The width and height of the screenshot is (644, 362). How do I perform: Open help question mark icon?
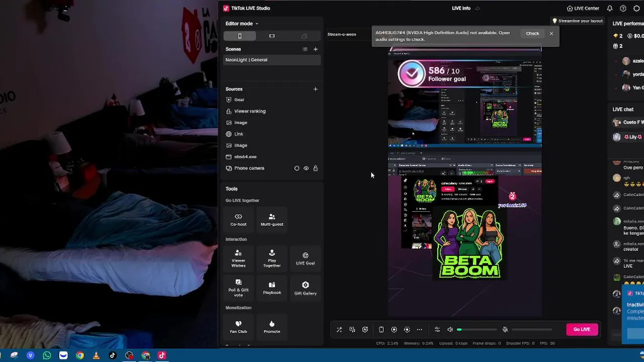(x=623, y=9)
